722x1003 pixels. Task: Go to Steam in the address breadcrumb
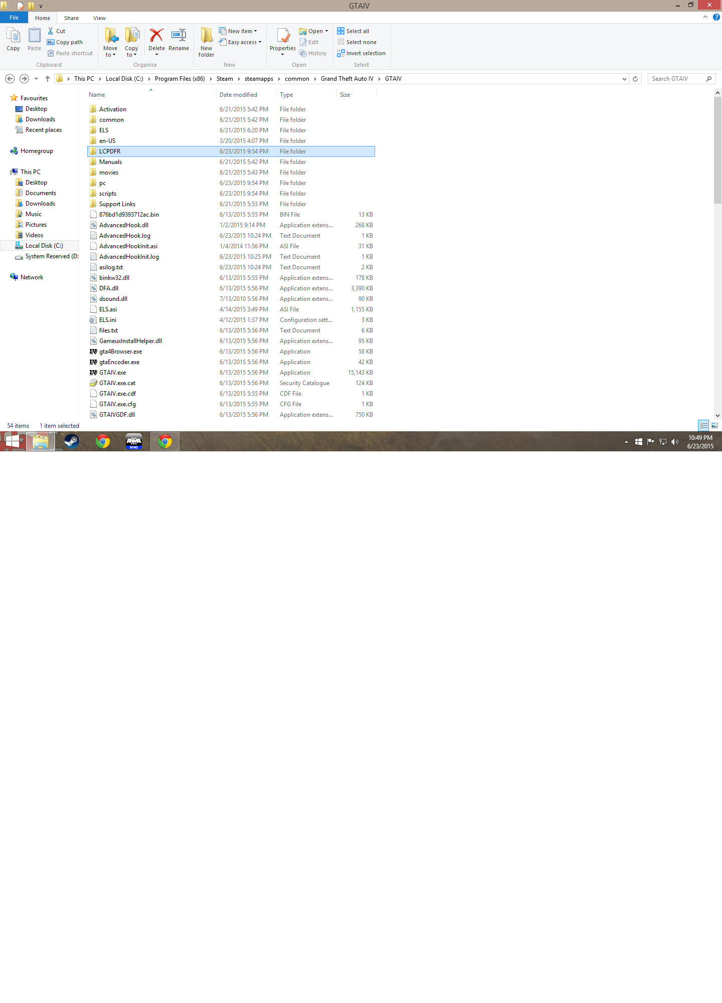225,79
